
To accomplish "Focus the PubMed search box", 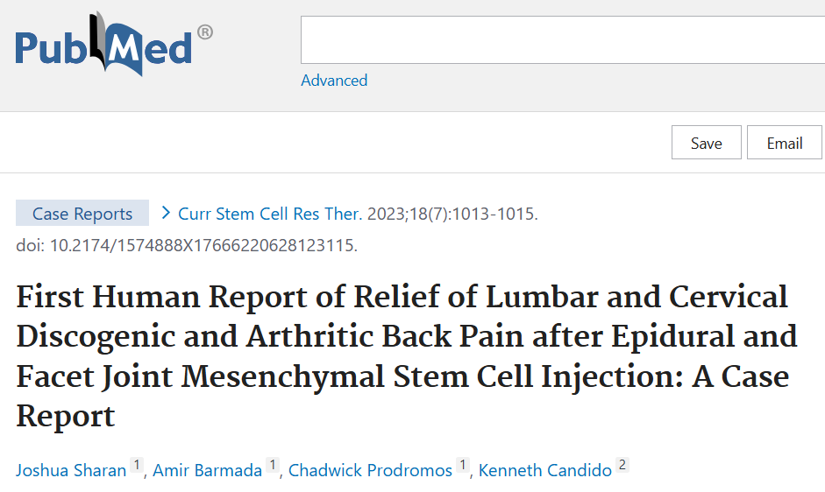I will click(561, 39).
